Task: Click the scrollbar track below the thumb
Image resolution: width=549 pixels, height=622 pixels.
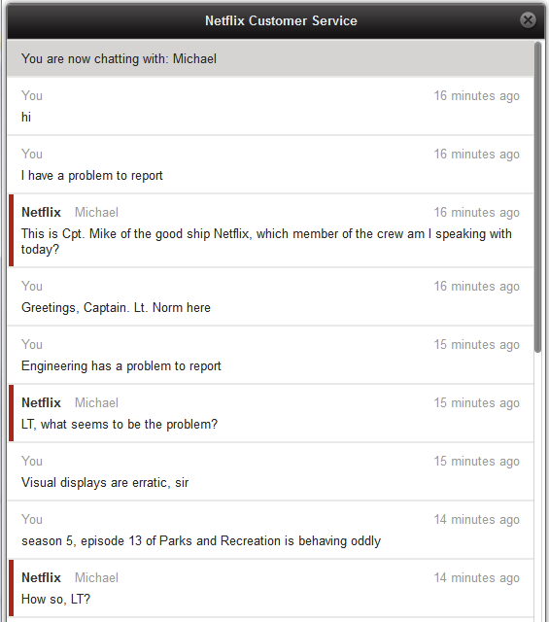Action: tap(538, 487)
